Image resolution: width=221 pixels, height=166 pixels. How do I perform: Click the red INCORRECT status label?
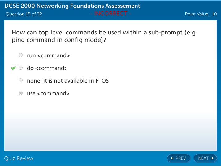tap(110, 14)
